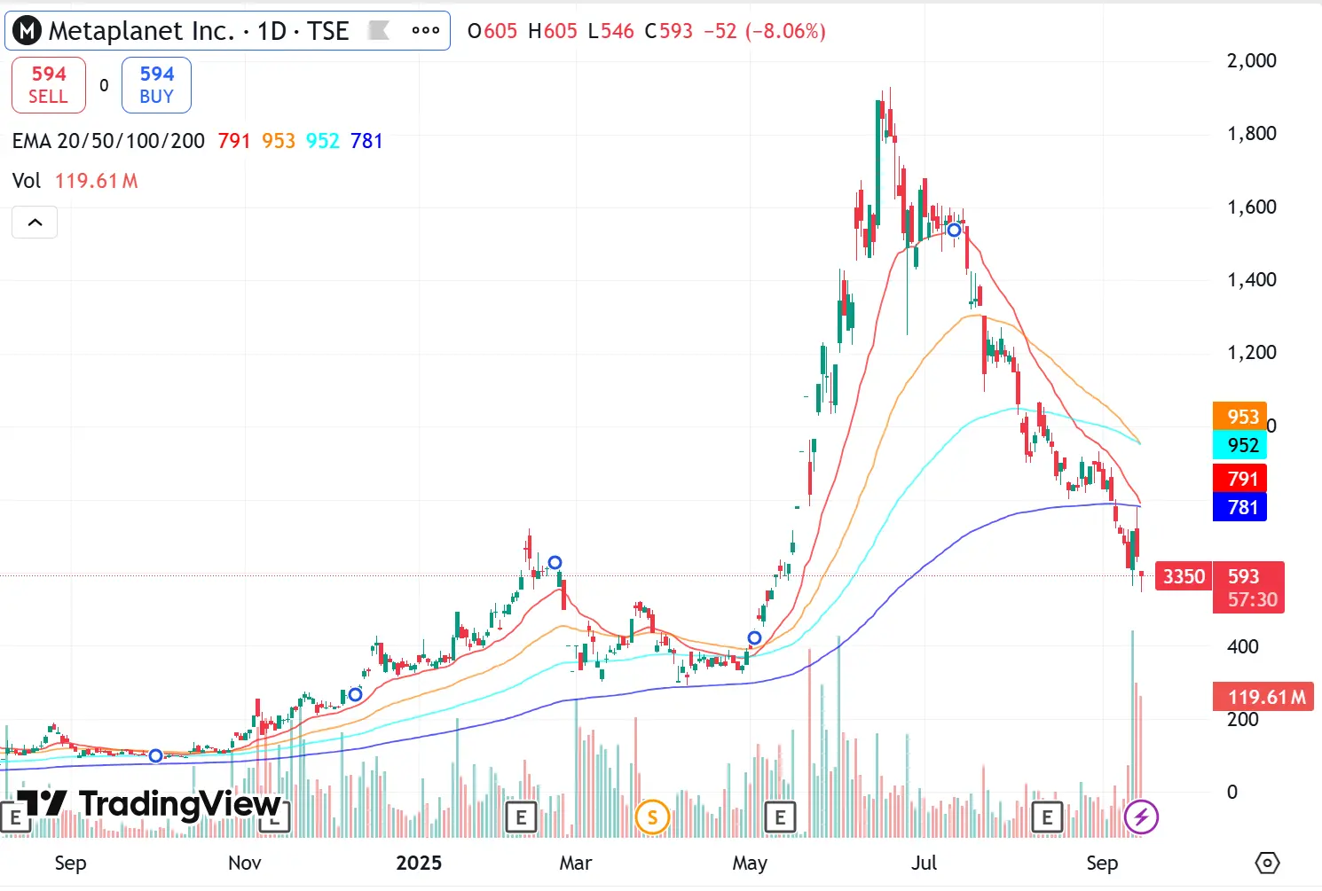
Task: Click the spread value 0 between SELL and BUY
Action: pos(104,86)
